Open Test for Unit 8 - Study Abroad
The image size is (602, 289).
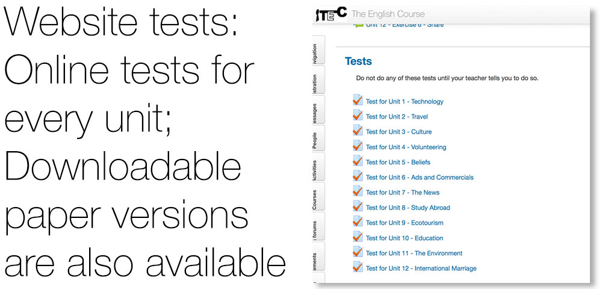[408, 208]
